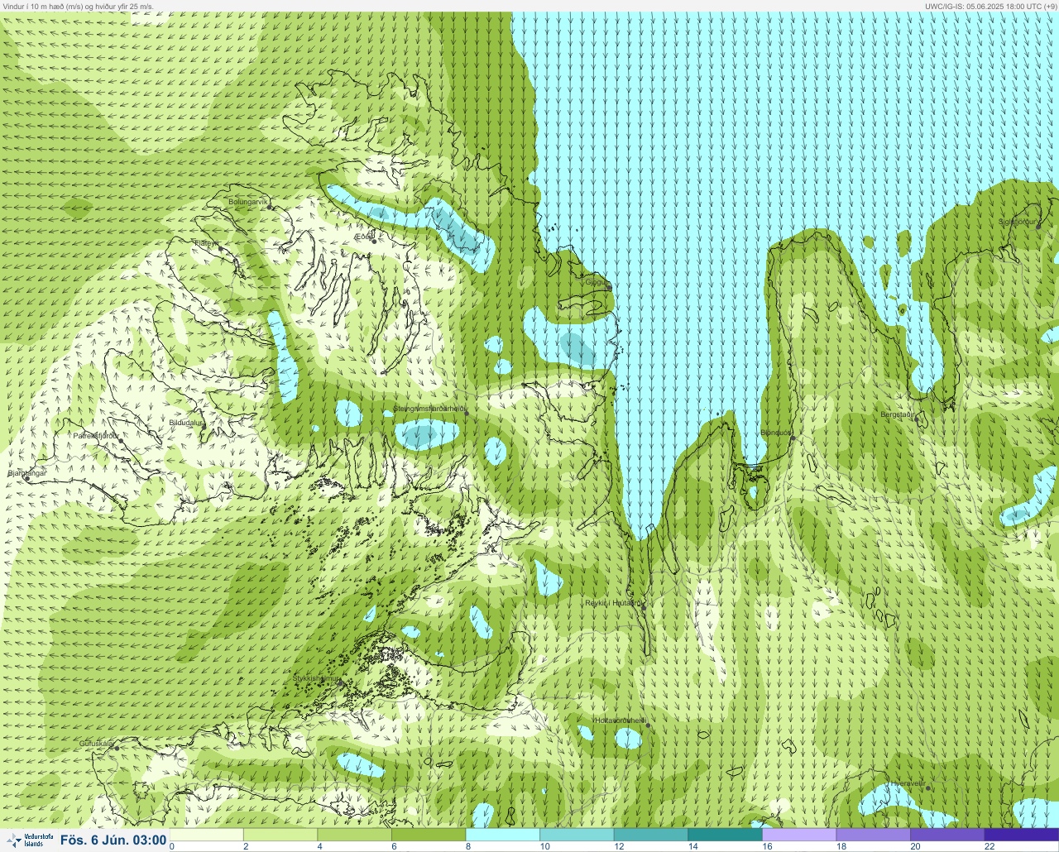Click the Flateyri station label
This screenshot has width=1059, height=852.
click(x=207, y=243)
